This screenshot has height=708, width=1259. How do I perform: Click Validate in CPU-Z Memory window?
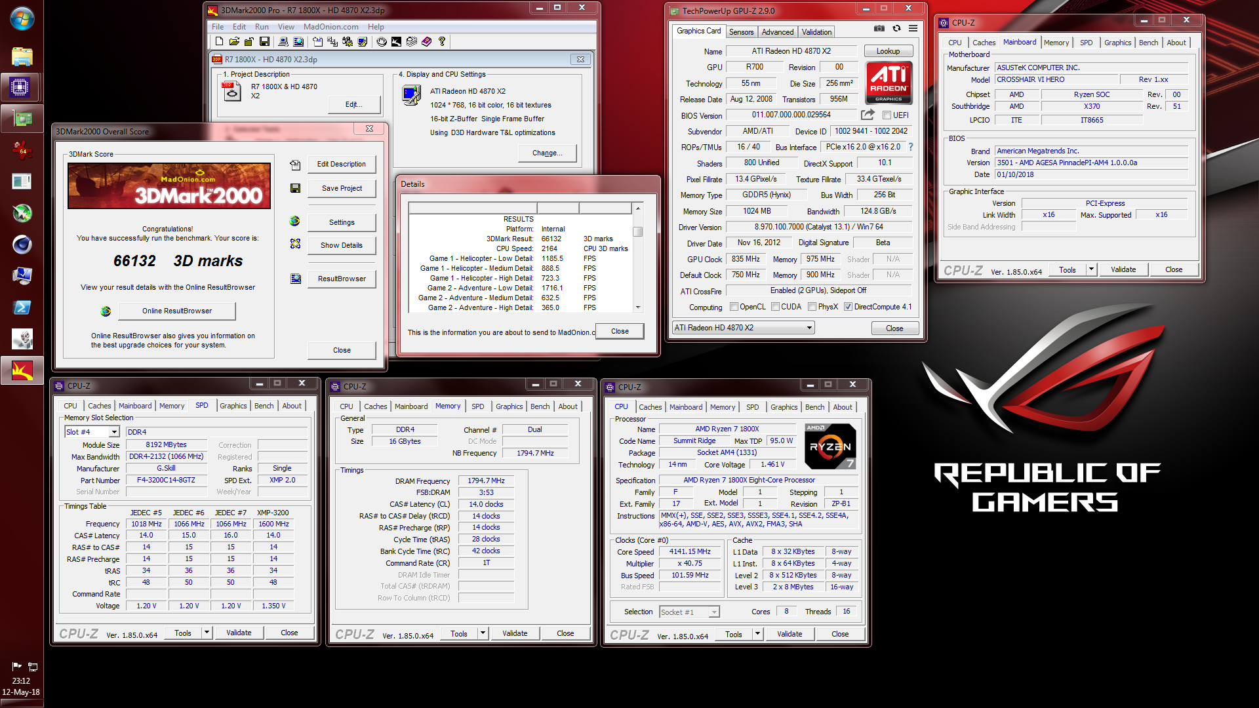pos(515,633)
